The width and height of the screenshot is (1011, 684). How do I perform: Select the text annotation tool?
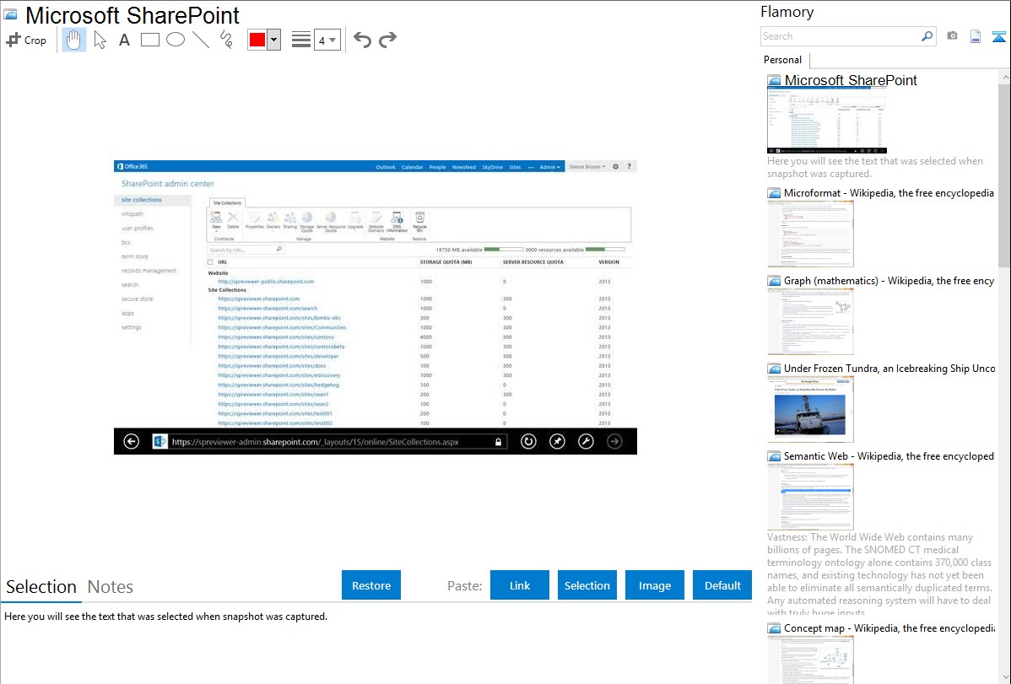pos(124,40)
